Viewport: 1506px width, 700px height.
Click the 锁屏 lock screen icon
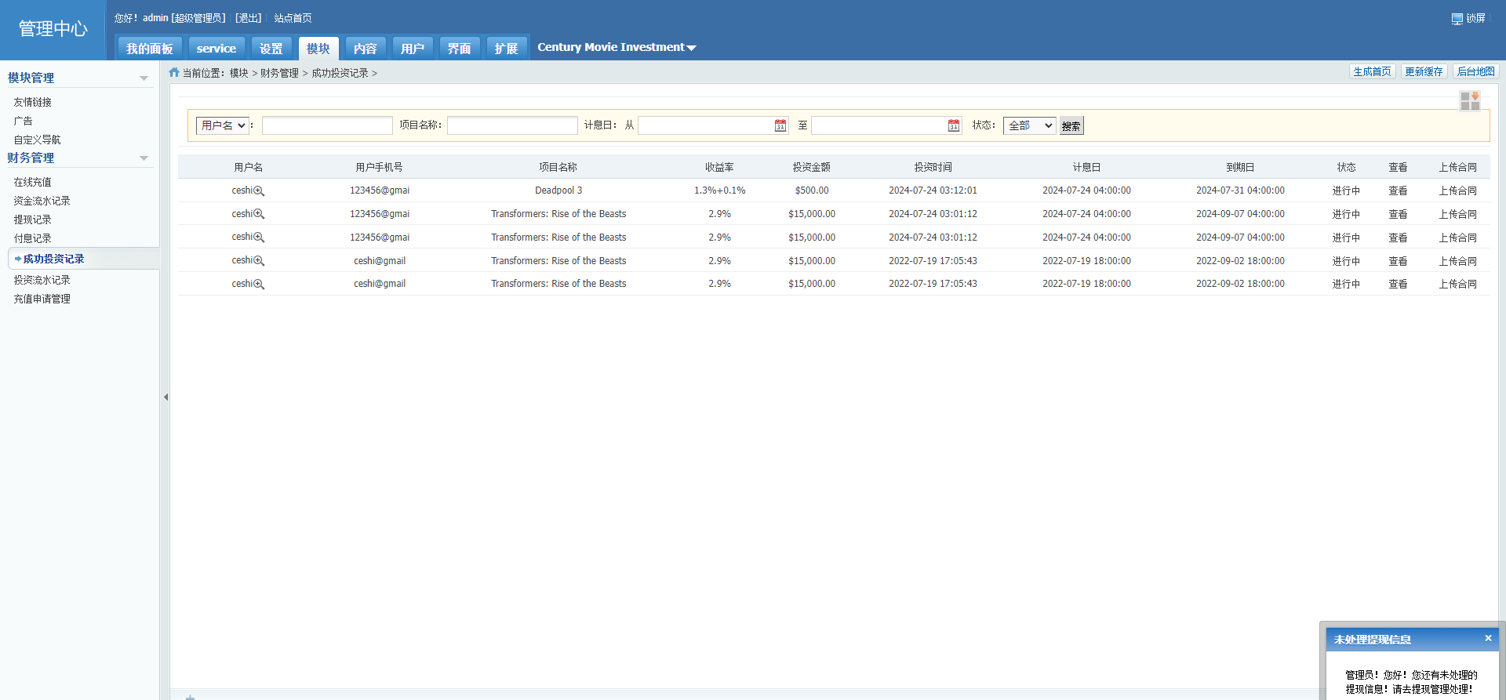pos(1457,19)
